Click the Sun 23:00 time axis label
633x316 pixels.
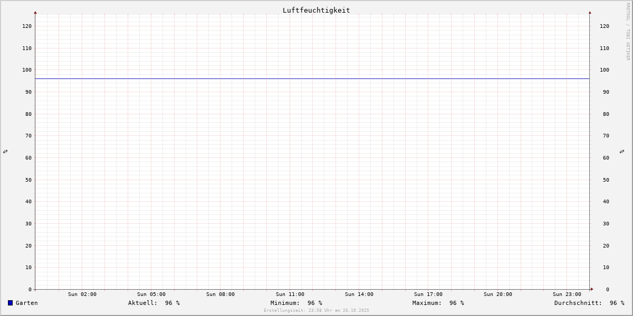point(567,294)
